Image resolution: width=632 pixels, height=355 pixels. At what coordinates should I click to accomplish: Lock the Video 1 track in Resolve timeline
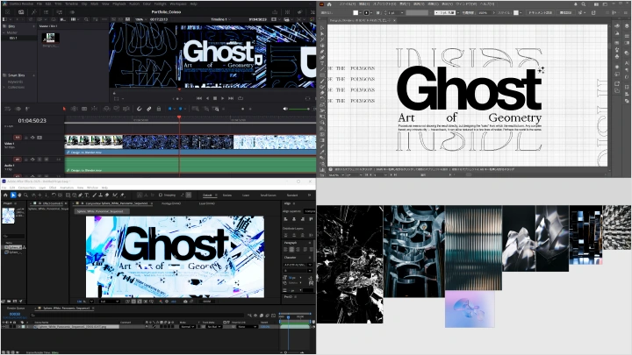(x=26, y=138)
